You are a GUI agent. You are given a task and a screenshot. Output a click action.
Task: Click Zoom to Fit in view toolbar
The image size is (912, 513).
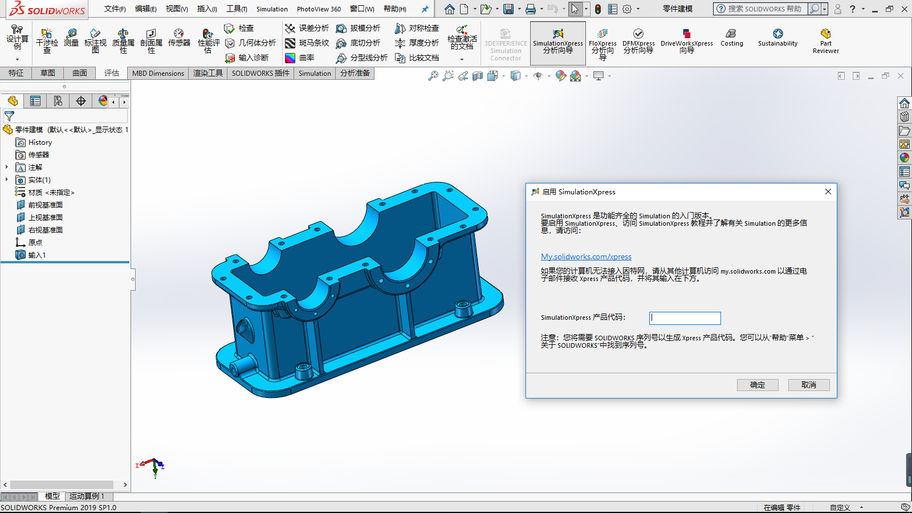coord(433,76)
